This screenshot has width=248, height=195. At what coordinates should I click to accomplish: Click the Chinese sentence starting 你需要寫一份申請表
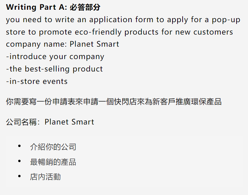pyautogui.click(x=114, y=102)
